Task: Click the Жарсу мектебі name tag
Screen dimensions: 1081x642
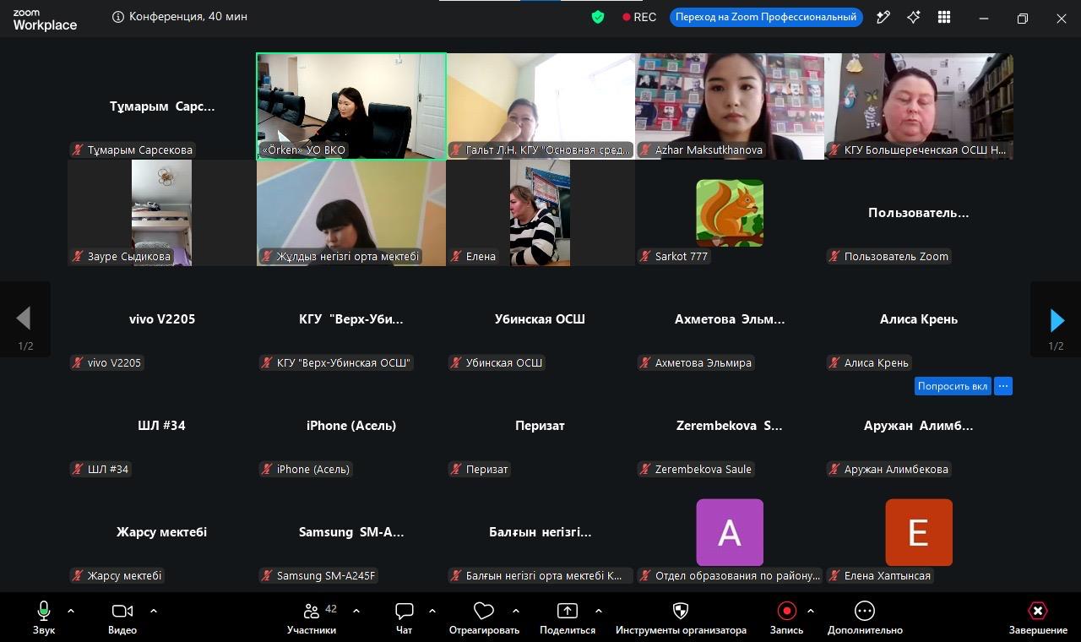Action: 117,576
